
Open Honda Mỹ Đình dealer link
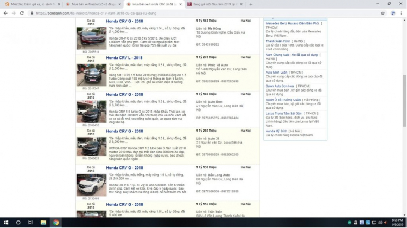(x=276, y=131)
